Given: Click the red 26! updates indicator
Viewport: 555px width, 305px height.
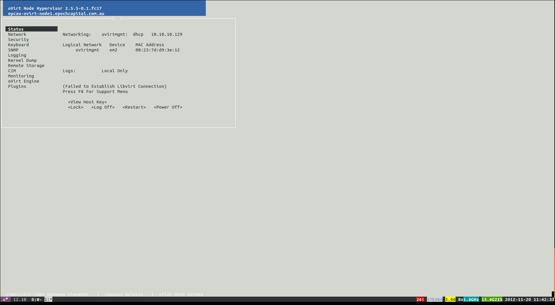Looking at the screenshot, I should coord(420,300).
